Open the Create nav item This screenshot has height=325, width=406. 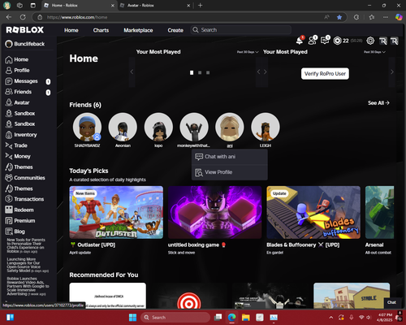175,30
